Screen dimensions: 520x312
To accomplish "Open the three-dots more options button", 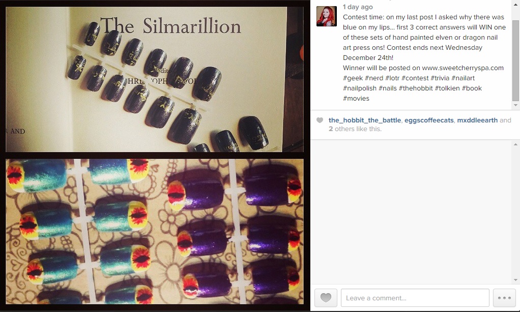I will (504, 298).
